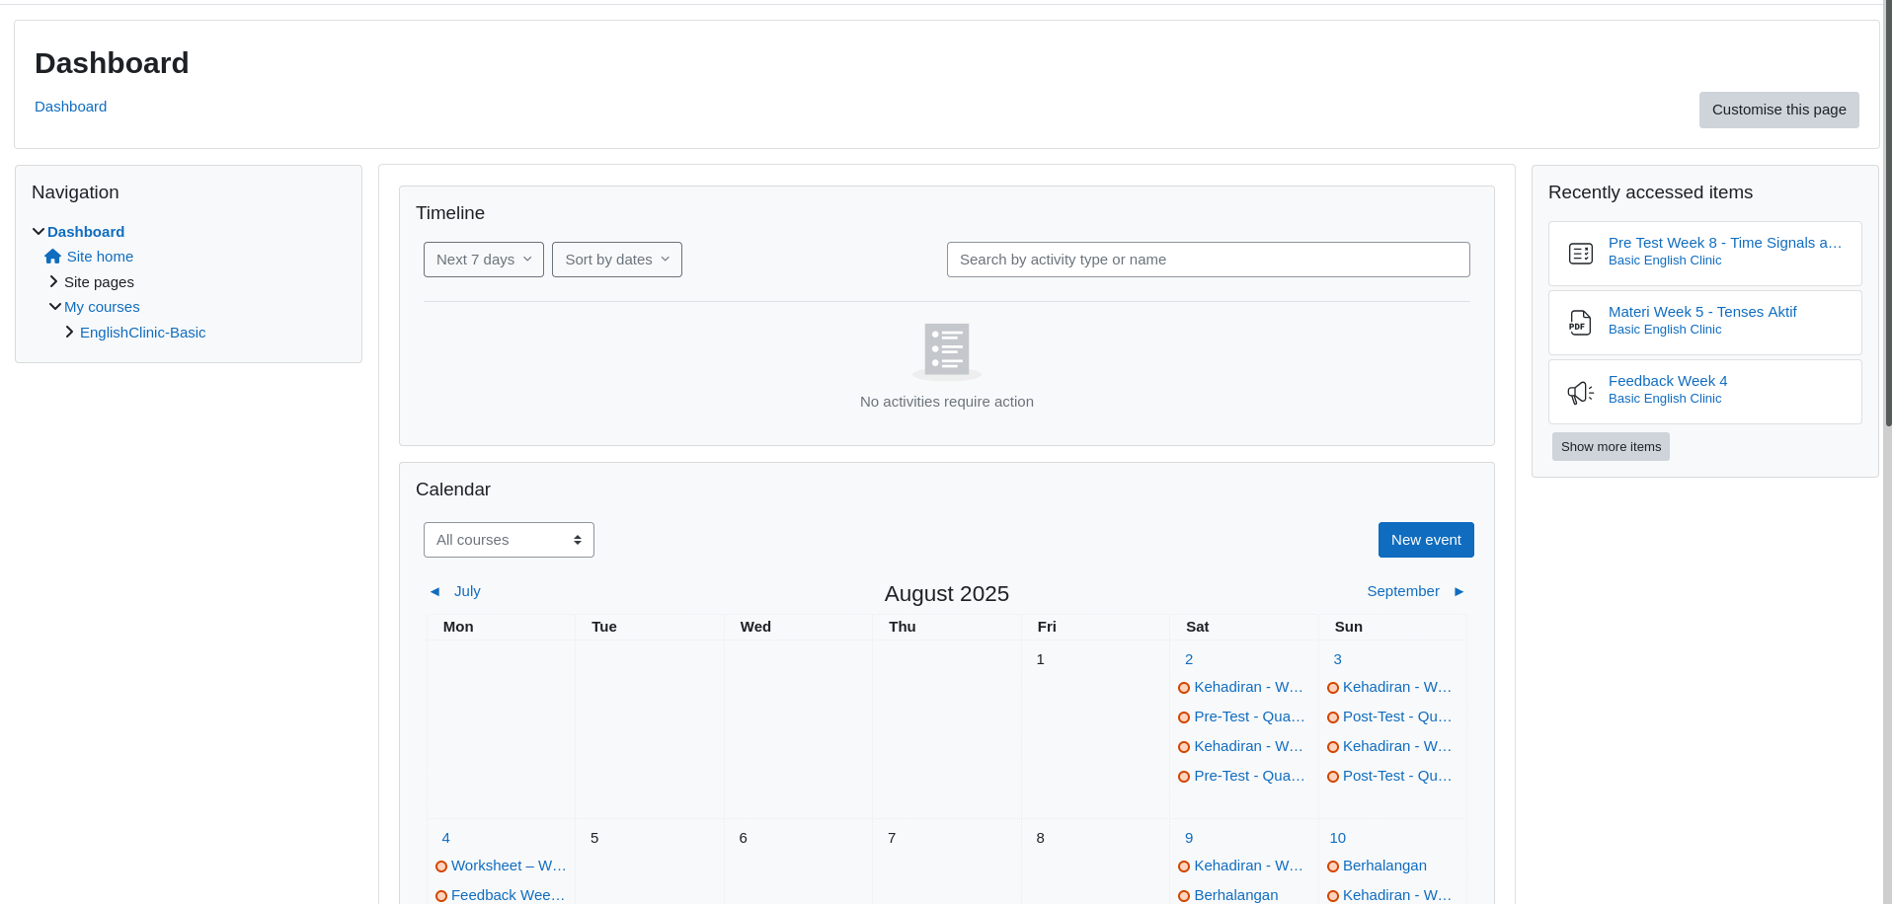This screenshot has height=904, width=1892.
Task: Click the previous month arrow beside July
Action: pos(434,592)
